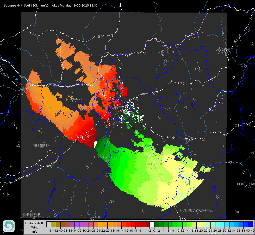The width and height of the screenshot is (255, 235).
Task: Click the Budapest-HR text in legend
Action: click(x=35, y=223)
